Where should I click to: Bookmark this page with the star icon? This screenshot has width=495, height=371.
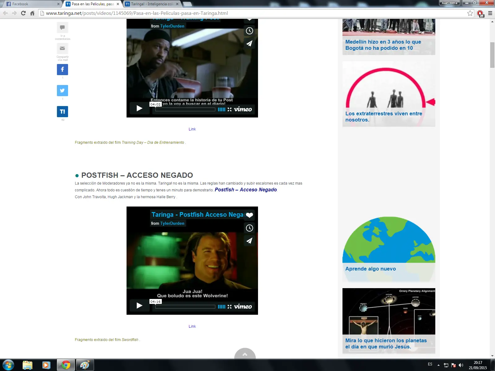(x=470, y=13)
